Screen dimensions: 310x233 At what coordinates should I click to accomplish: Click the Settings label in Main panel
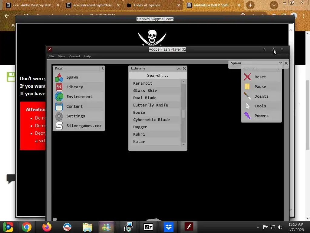click(x=76, y=116)
